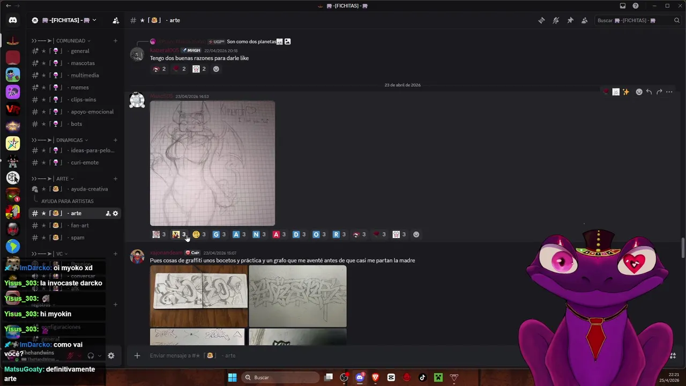Open the pencil sketch image attachment
686x386 pixels.
[212, 163]
